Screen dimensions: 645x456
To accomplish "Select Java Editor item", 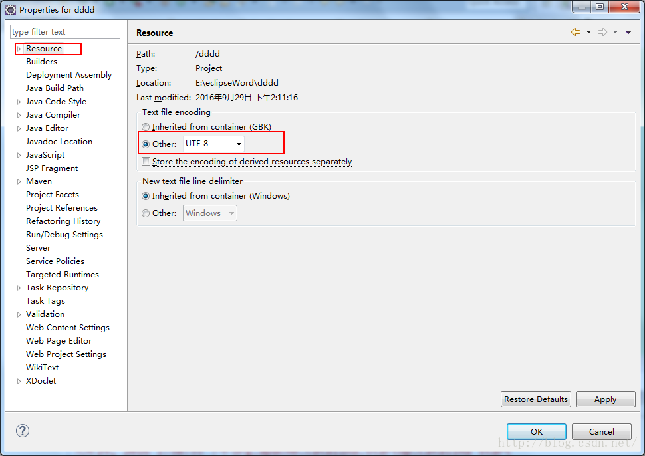I will 47,128.
